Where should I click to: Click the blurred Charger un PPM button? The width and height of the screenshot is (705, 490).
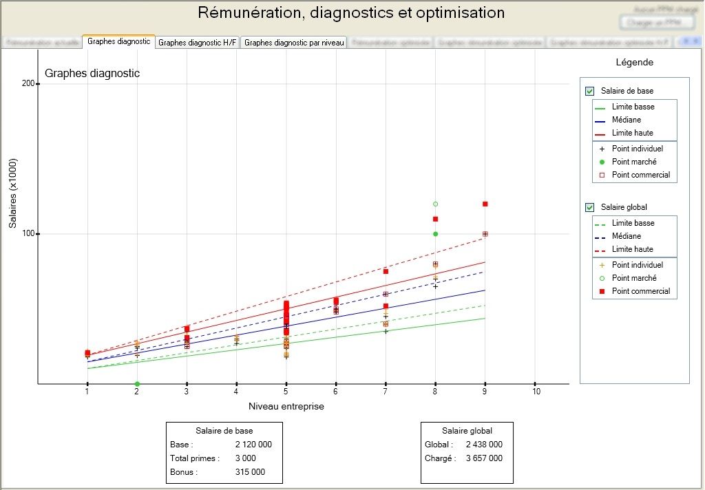click(657, 22)
